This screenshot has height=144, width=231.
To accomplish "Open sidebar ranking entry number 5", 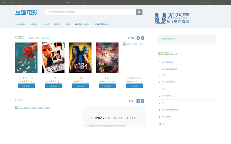I will (x=164, y=89).
